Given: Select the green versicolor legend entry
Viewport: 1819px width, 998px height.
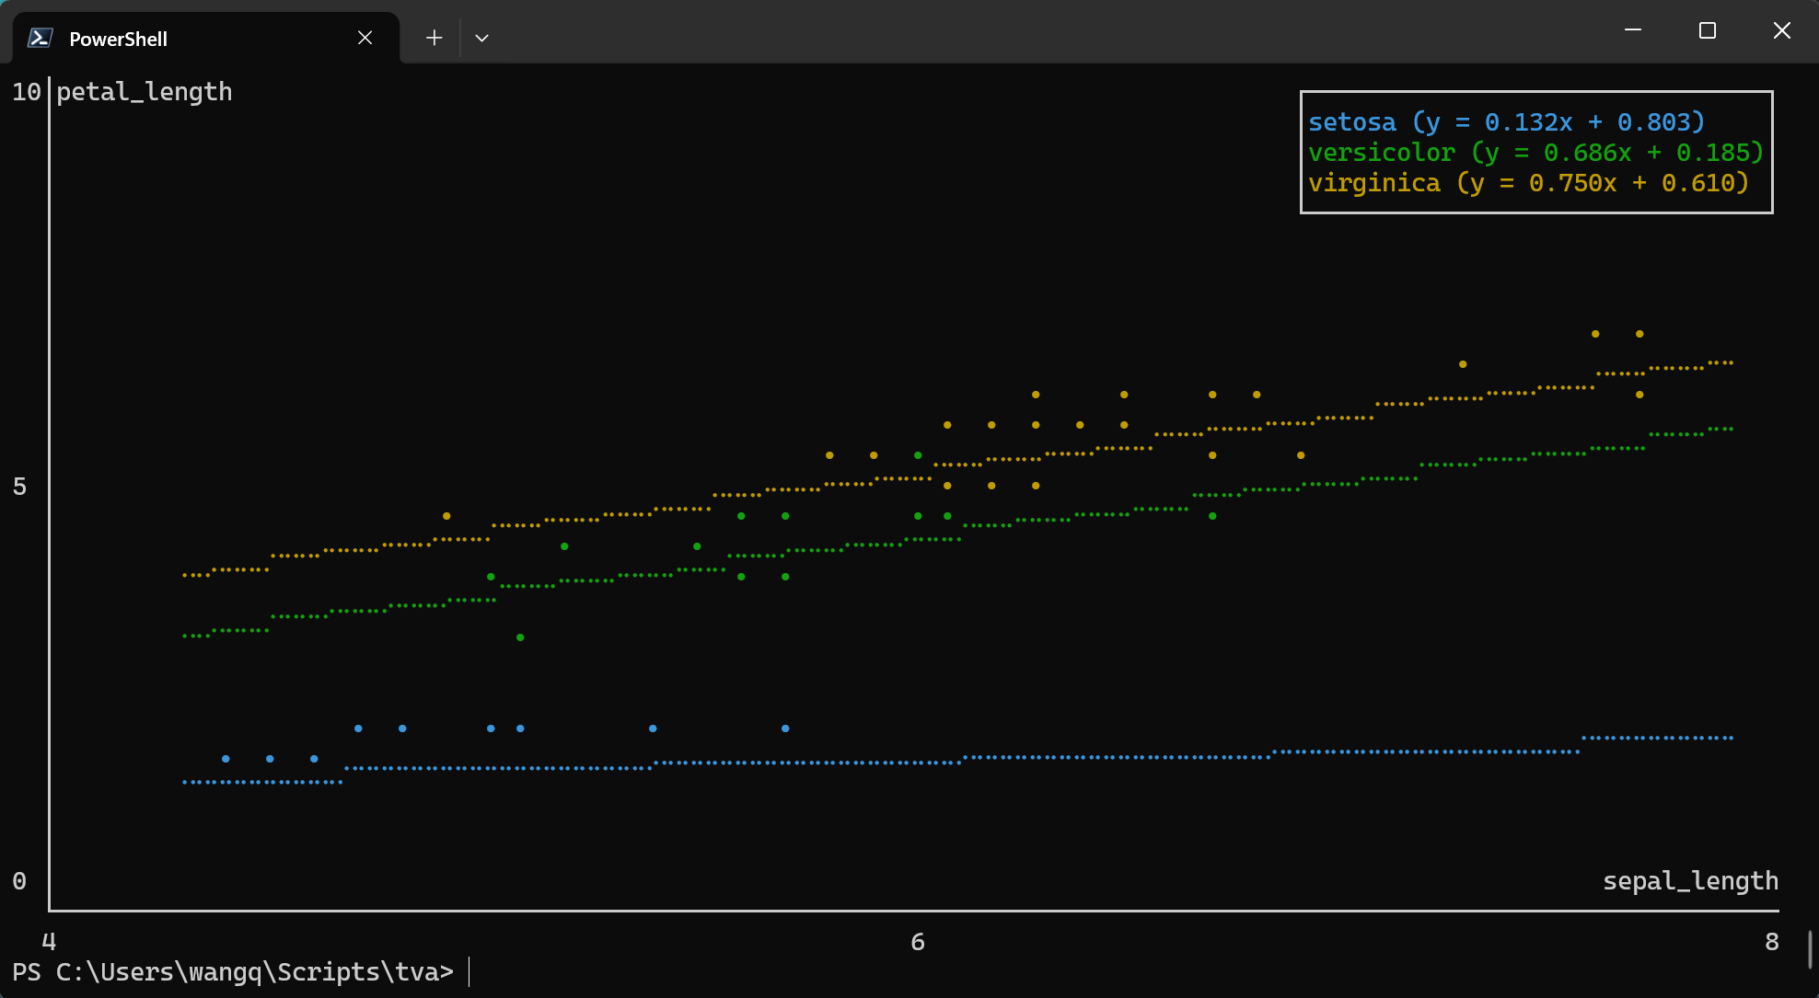Looking at the screenshot, I should click(x=1382, y=152).
